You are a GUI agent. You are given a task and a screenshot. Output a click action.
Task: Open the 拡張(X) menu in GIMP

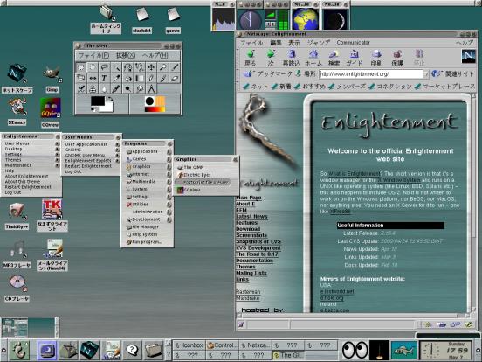click(x=126, y=56)
